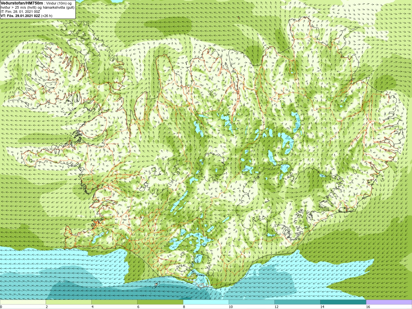The height and width of the screenshot is (309, 412).
Task: Click the dark green 6–8 legend color segment
Action: tap(160, 302)
